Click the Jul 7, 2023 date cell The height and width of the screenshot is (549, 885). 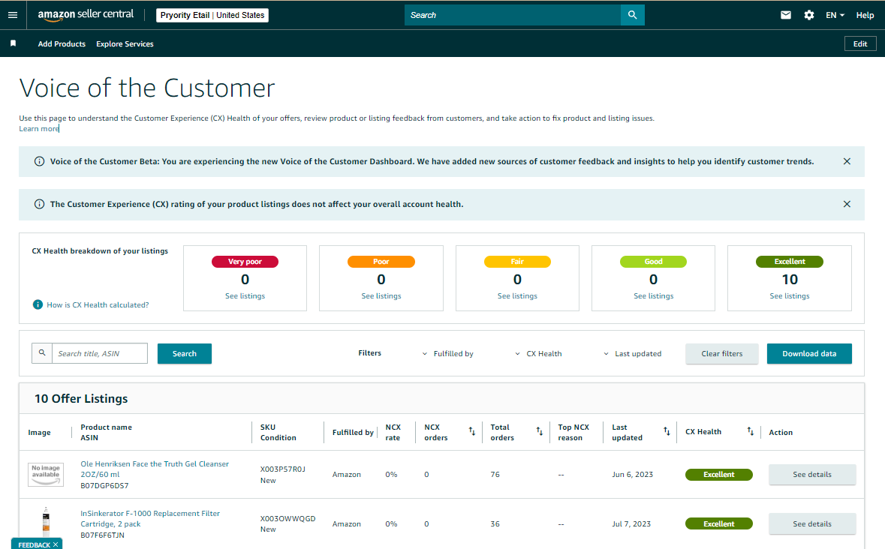[x=631, y=523]
